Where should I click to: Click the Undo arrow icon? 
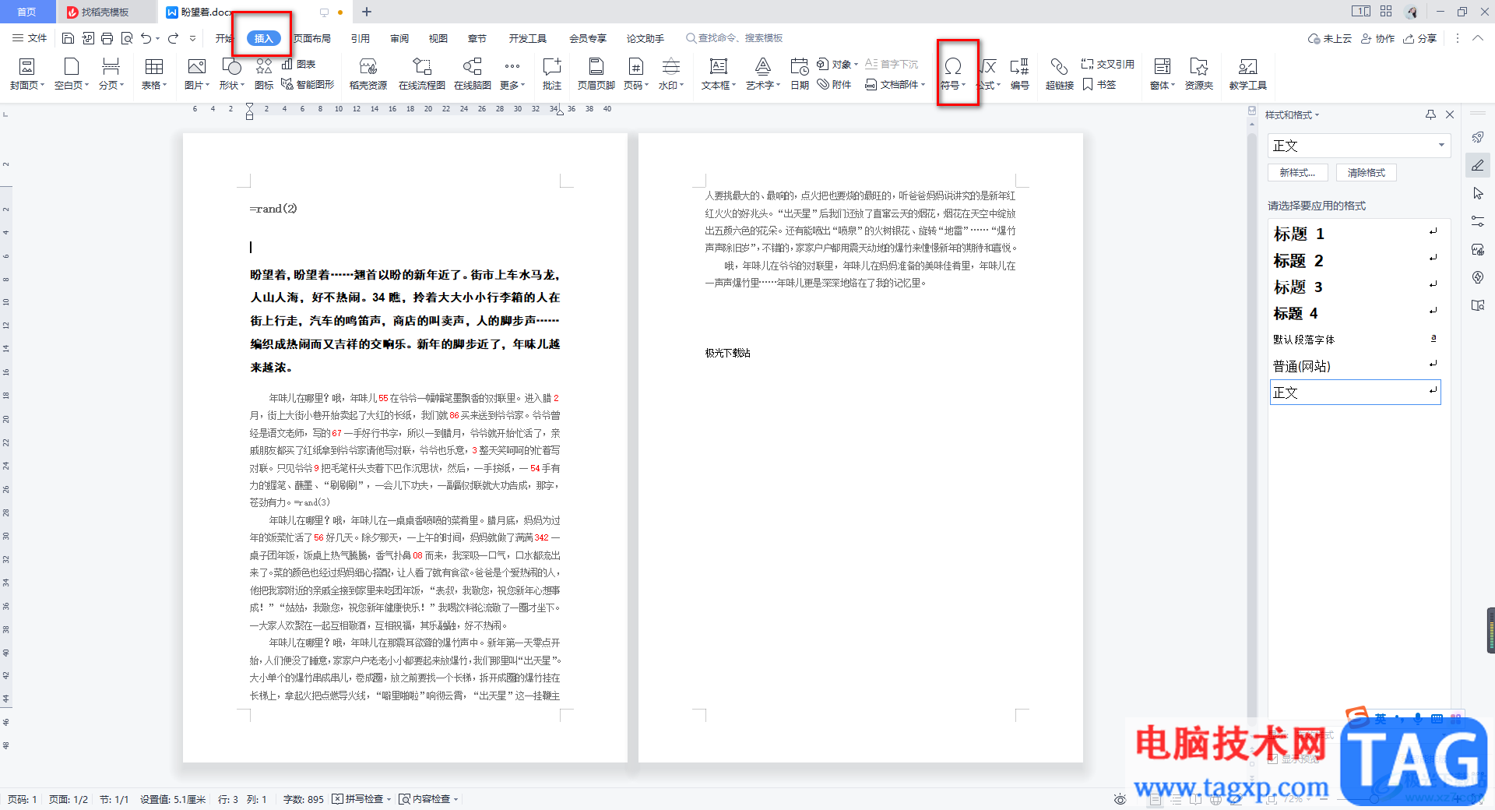[146, 38]
